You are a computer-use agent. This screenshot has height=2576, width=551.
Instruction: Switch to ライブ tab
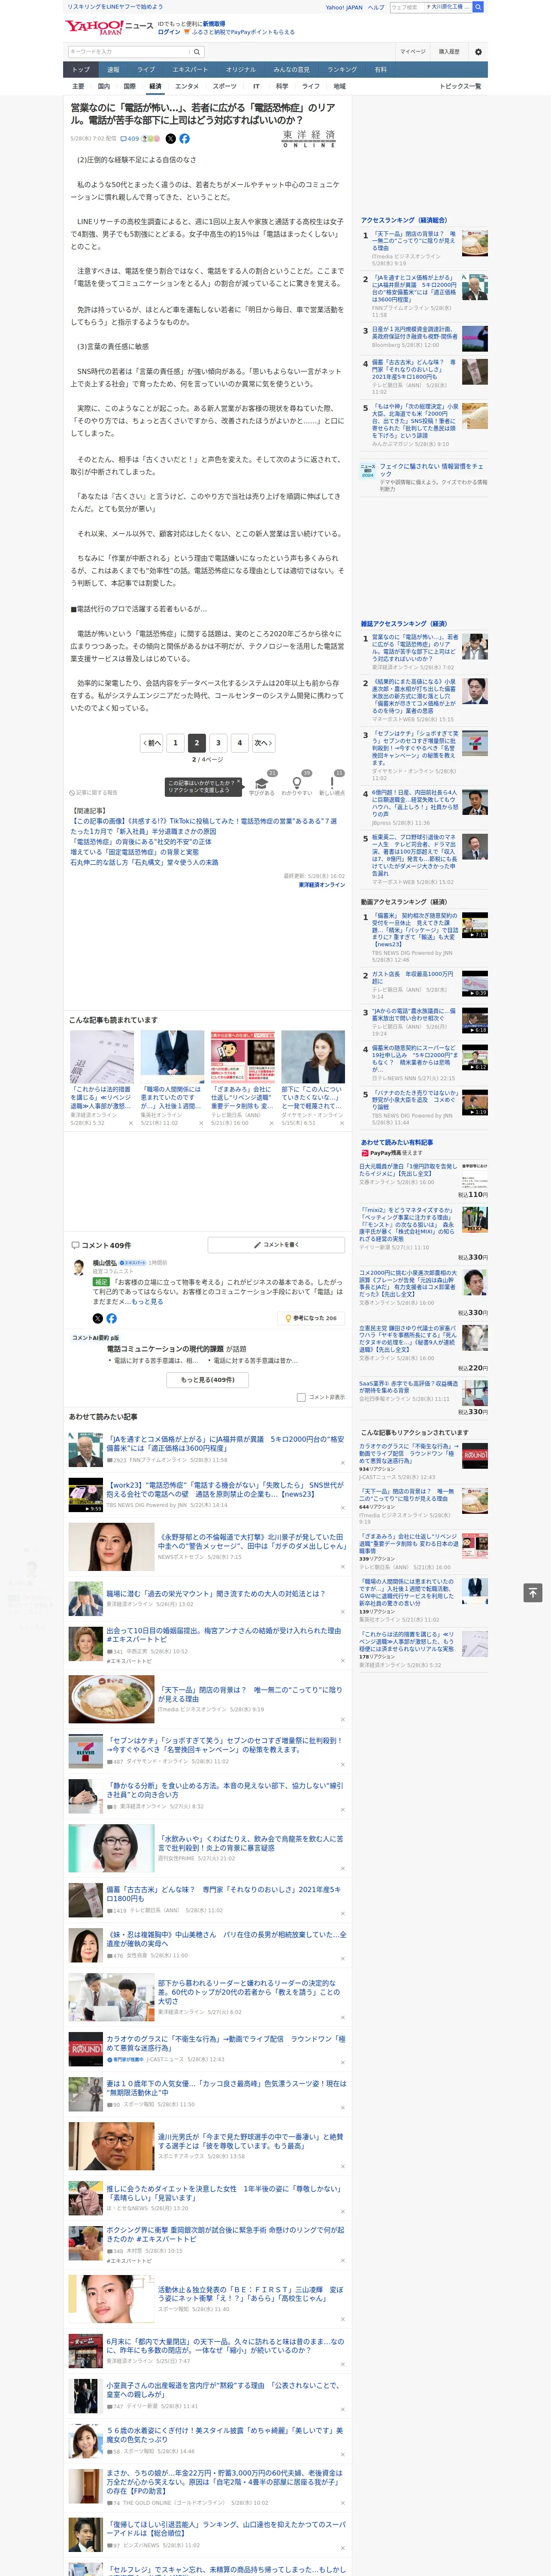coord(146,70)
